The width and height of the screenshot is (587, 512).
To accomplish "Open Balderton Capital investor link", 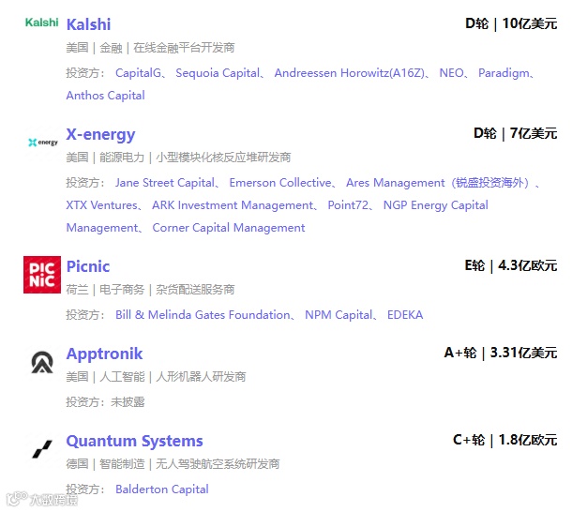I will point(161,489).
